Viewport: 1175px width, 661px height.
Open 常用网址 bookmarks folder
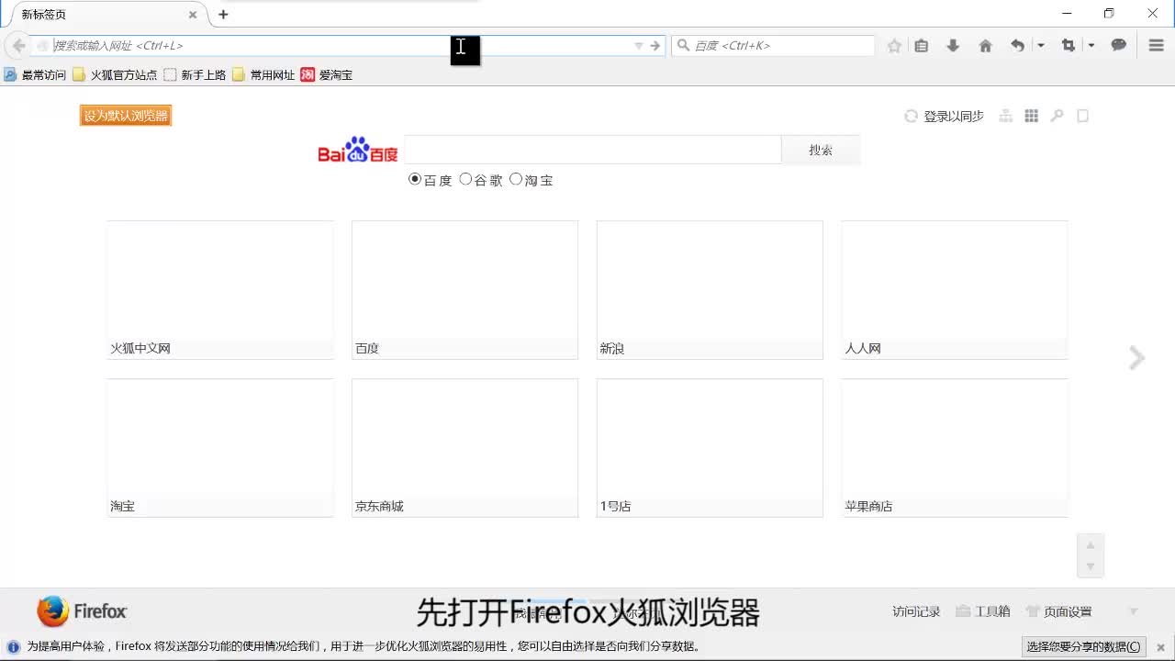tap(263, 75)
